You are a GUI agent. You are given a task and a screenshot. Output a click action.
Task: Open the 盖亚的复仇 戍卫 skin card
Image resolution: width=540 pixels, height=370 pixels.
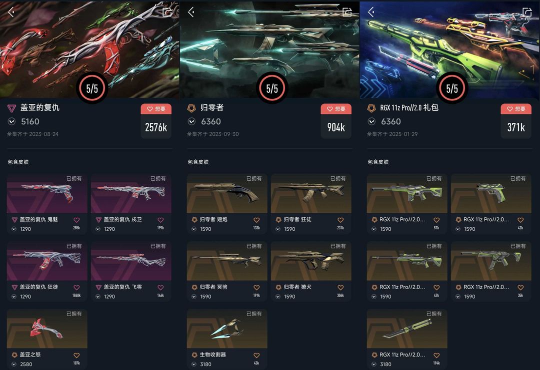pos(131,204)
